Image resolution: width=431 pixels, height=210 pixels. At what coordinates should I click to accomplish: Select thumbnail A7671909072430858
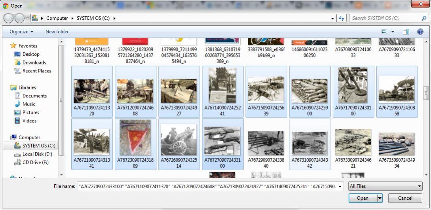397,91
